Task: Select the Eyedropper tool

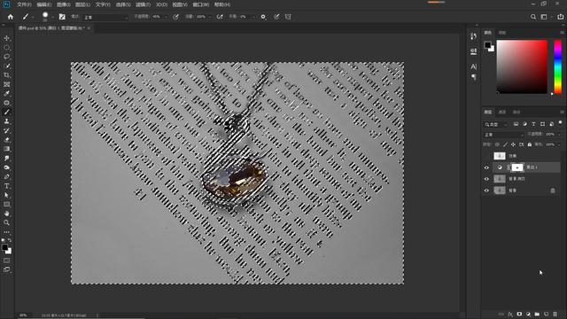Action: [6, 94]
